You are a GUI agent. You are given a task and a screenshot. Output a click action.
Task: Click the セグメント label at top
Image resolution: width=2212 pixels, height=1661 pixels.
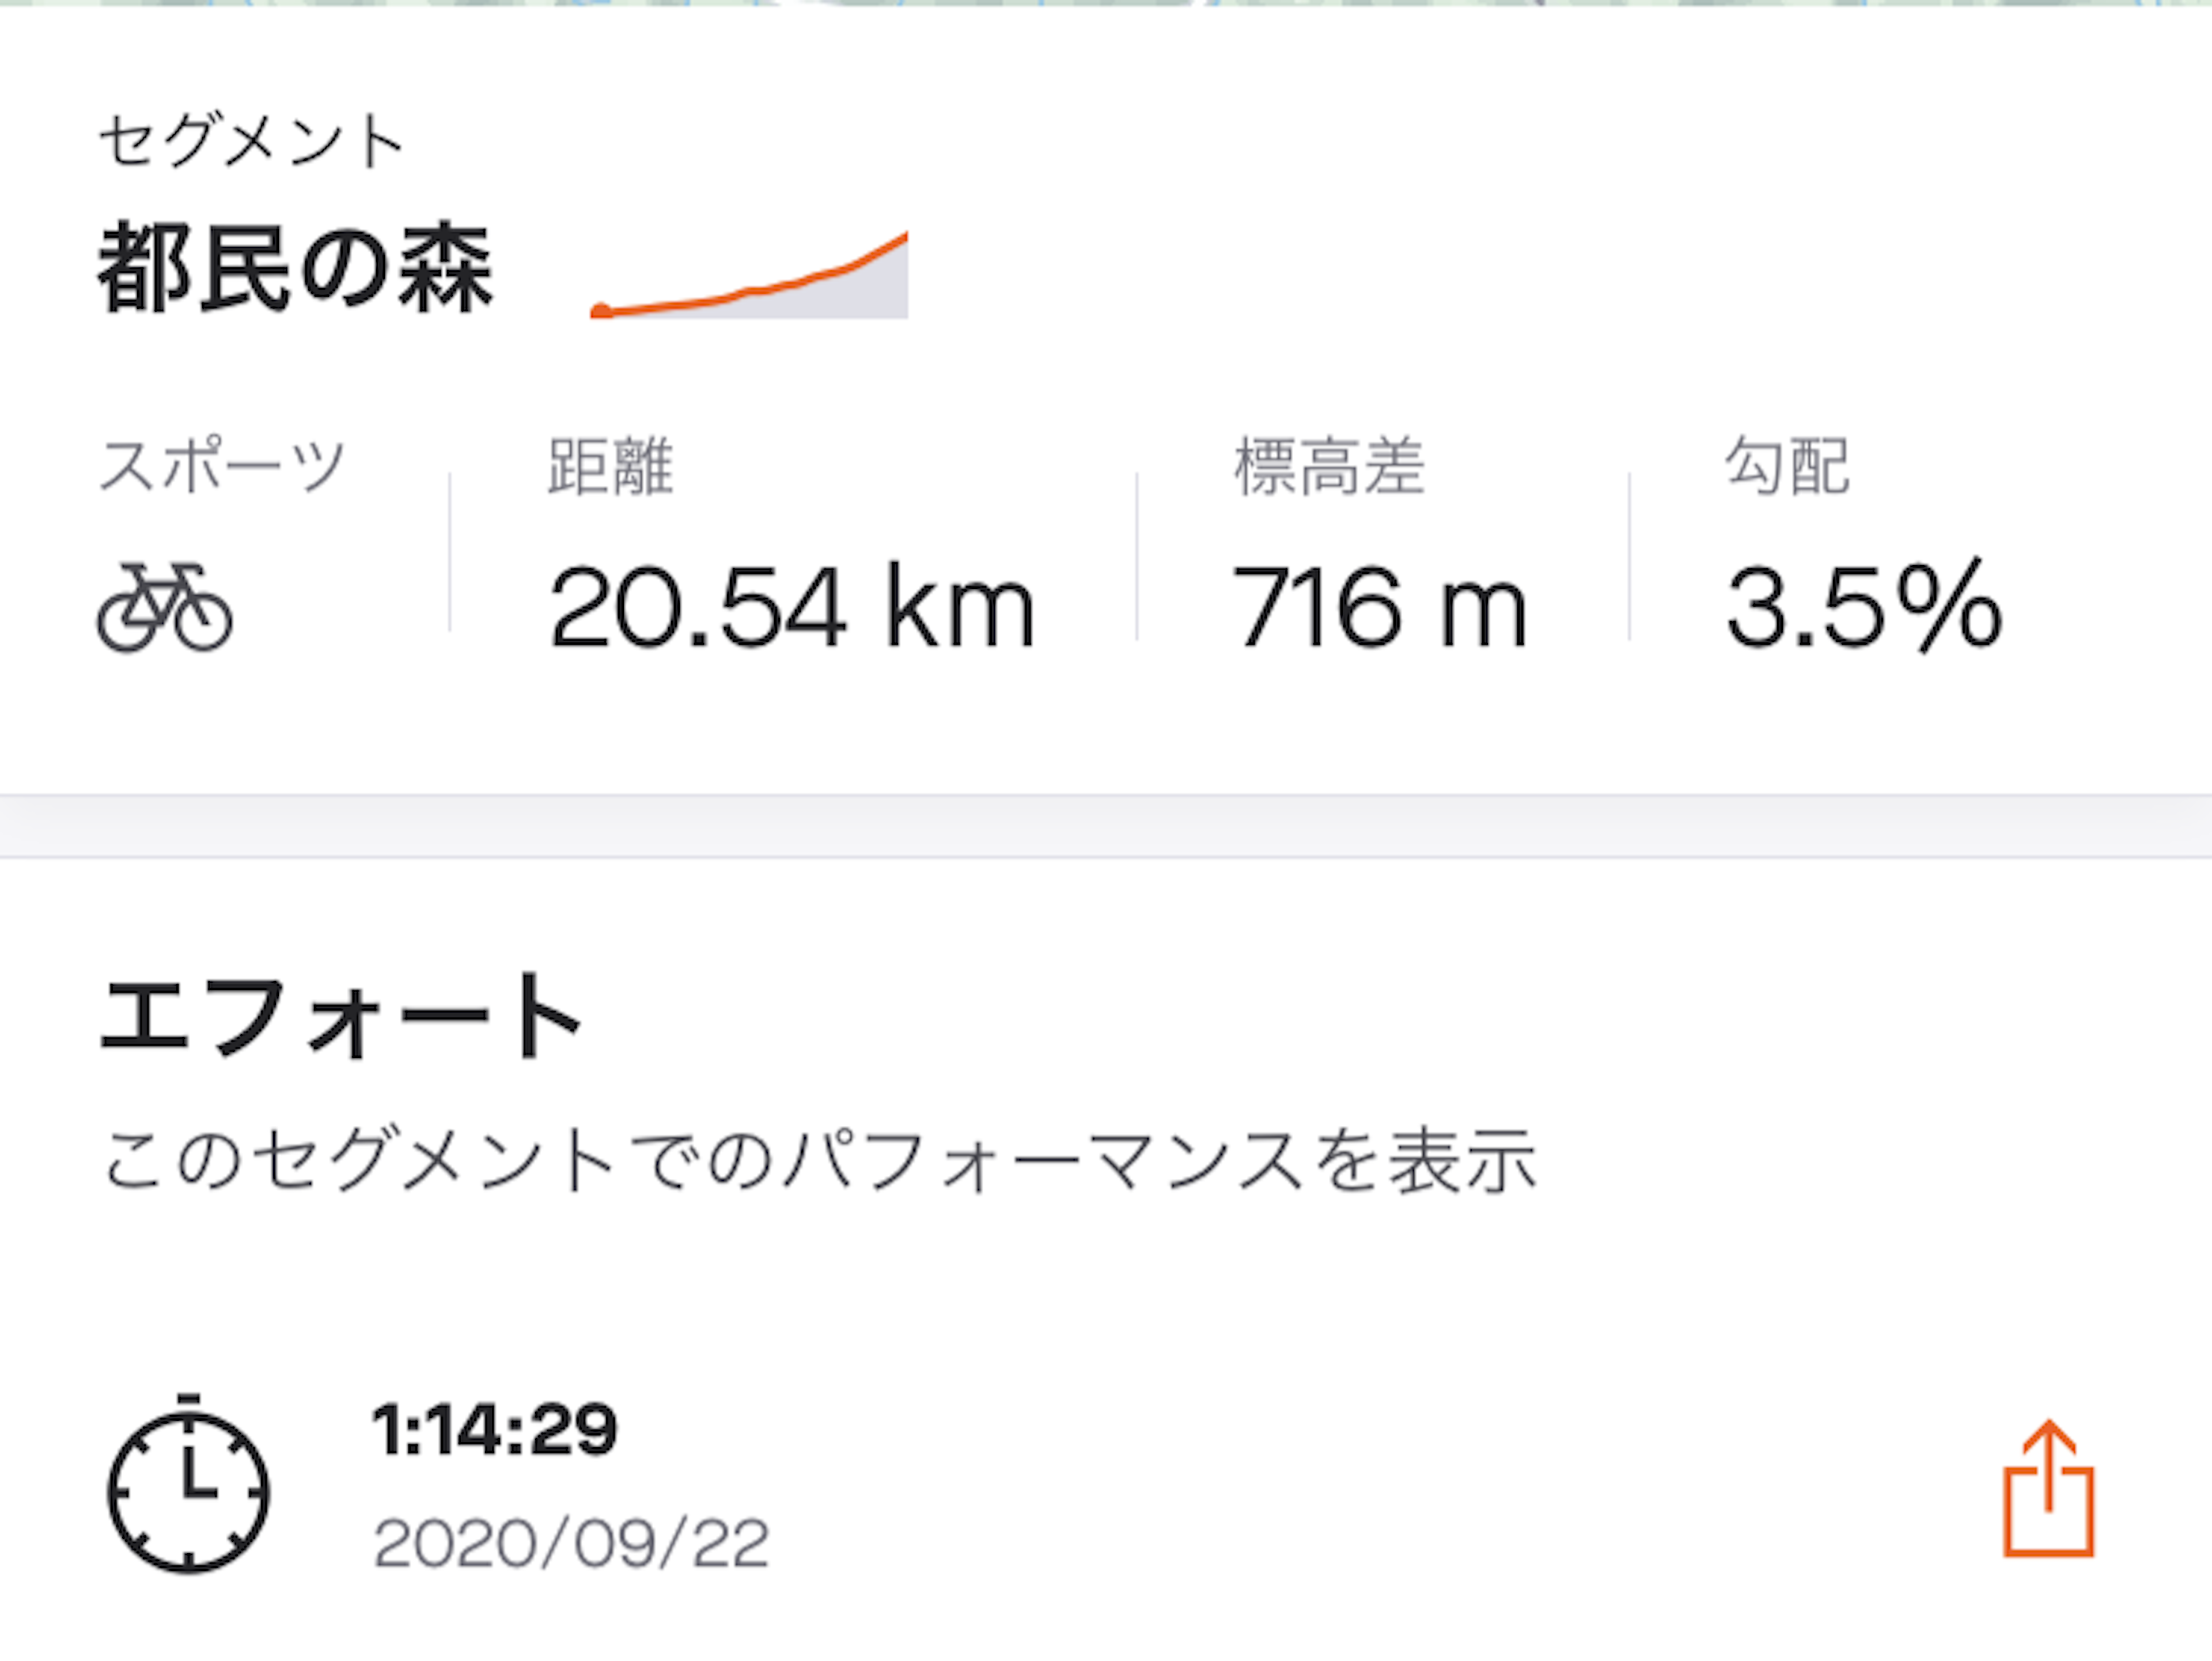click(251, 141)
